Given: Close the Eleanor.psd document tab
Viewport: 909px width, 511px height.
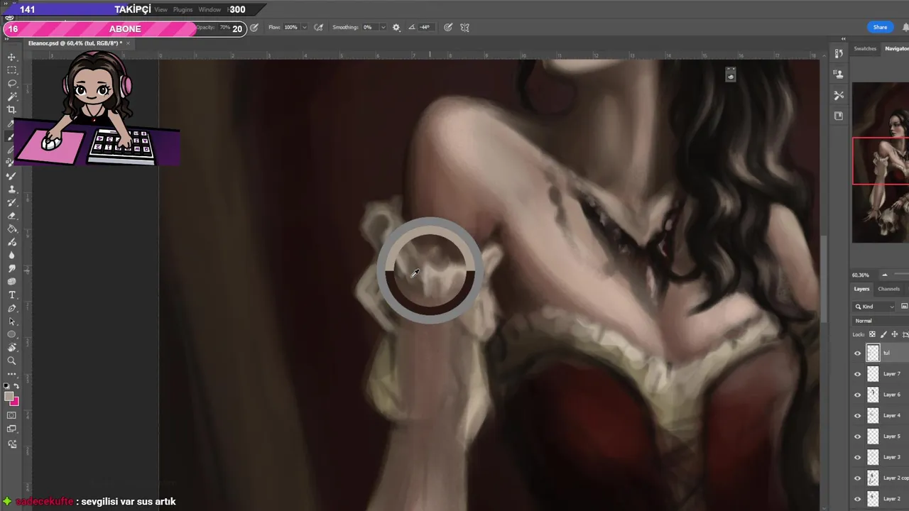Looking at the screenshot, I should (129, 43).
